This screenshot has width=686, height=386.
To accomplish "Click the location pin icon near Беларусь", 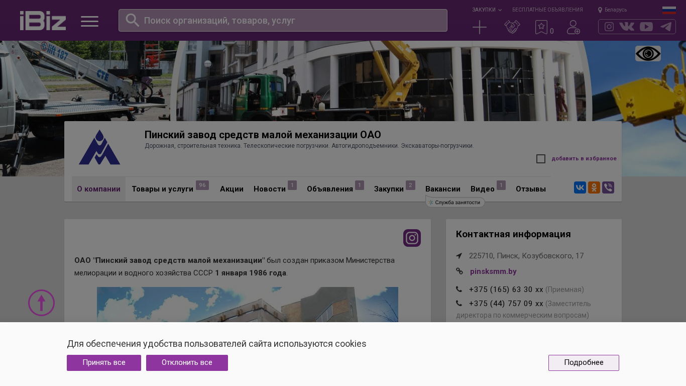I will 600,10.
